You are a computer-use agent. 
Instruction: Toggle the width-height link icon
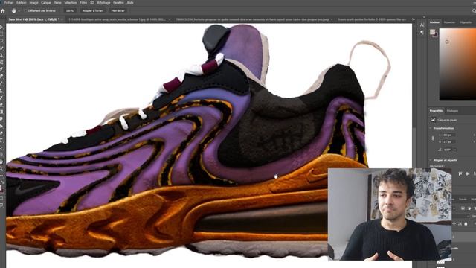[x=433, y=138]
